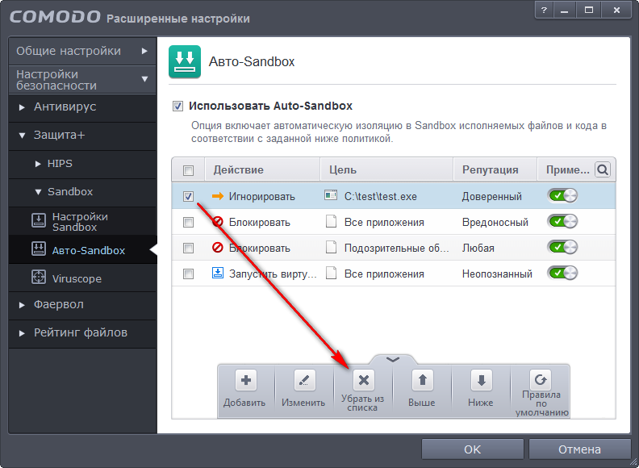Collapse the Sandbox tree item
Viewport: 639px width, 468px height.
(38, 192)
